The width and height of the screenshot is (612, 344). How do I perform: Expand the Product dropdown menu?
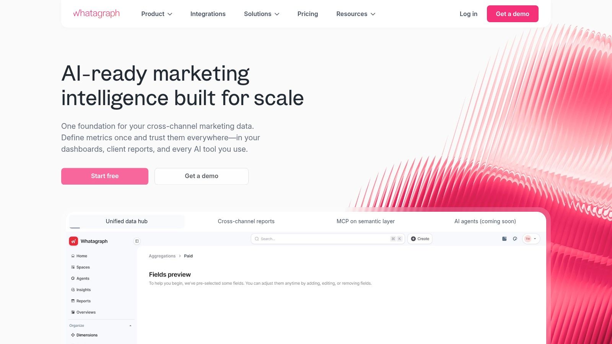[x=157, y=14]
